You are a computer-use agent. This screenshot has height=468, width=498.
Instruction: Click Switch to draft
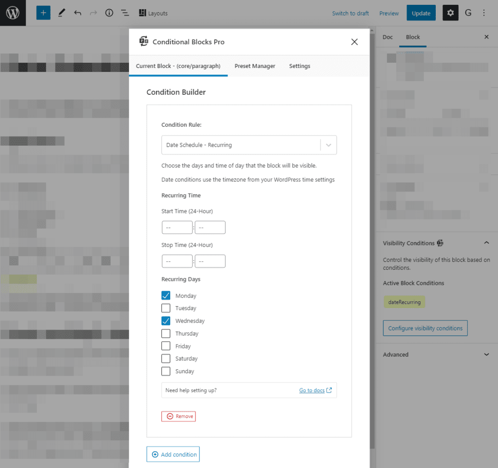point(350,13)
